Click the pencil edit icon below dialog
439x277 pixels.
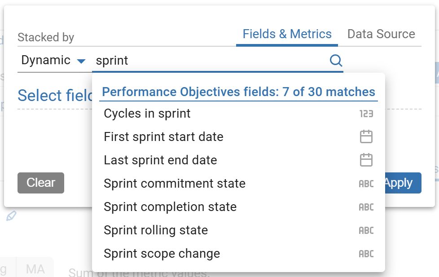pos(11,216)
